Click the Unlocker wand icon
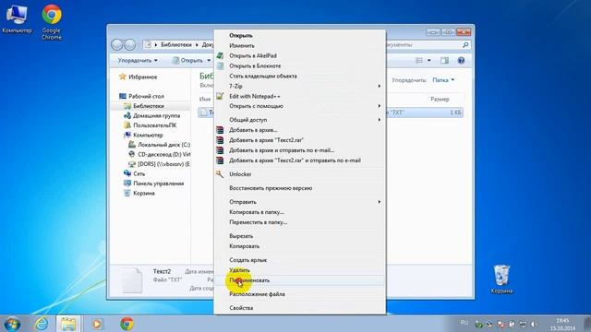 (x=220, y=174)
